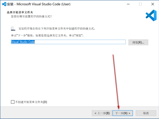The image size is (159, 119).
Task: Click the start menu folder icon
Action: [x=13, y=29]
